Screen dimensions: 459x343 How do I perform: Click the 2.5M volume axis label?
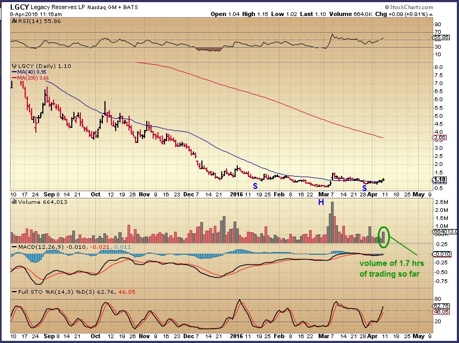coord(441,202)
